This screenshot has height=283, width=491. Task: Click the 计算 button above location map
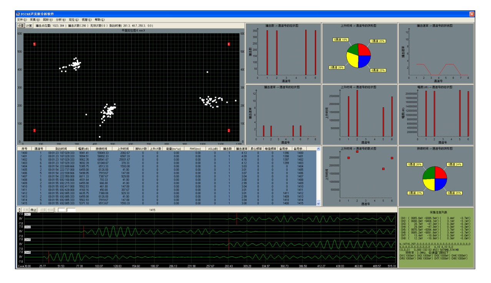(29, 25)
